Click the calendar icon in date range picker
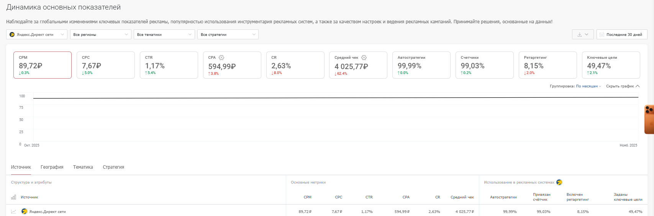The height and width of the screenshot is (216, 654). (602, 34)
